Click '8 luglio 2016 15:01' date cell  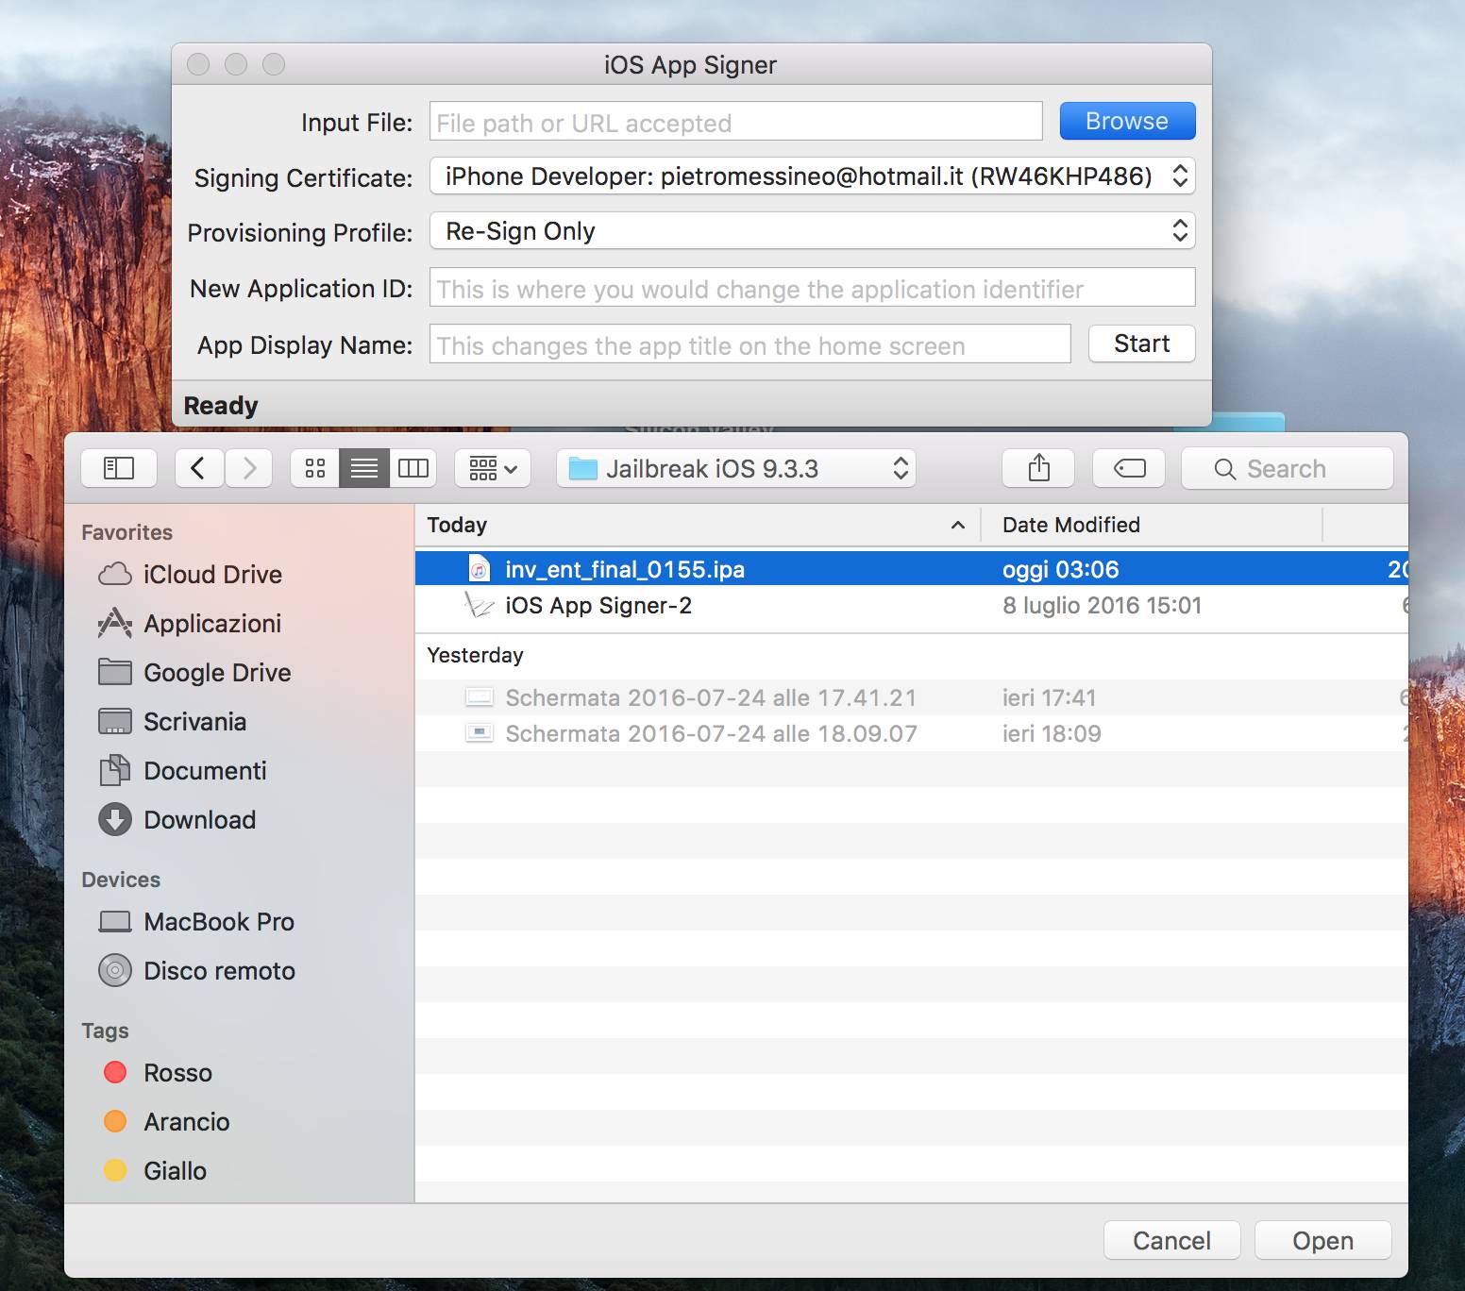pyautogui.click(x=1102, y=605)
